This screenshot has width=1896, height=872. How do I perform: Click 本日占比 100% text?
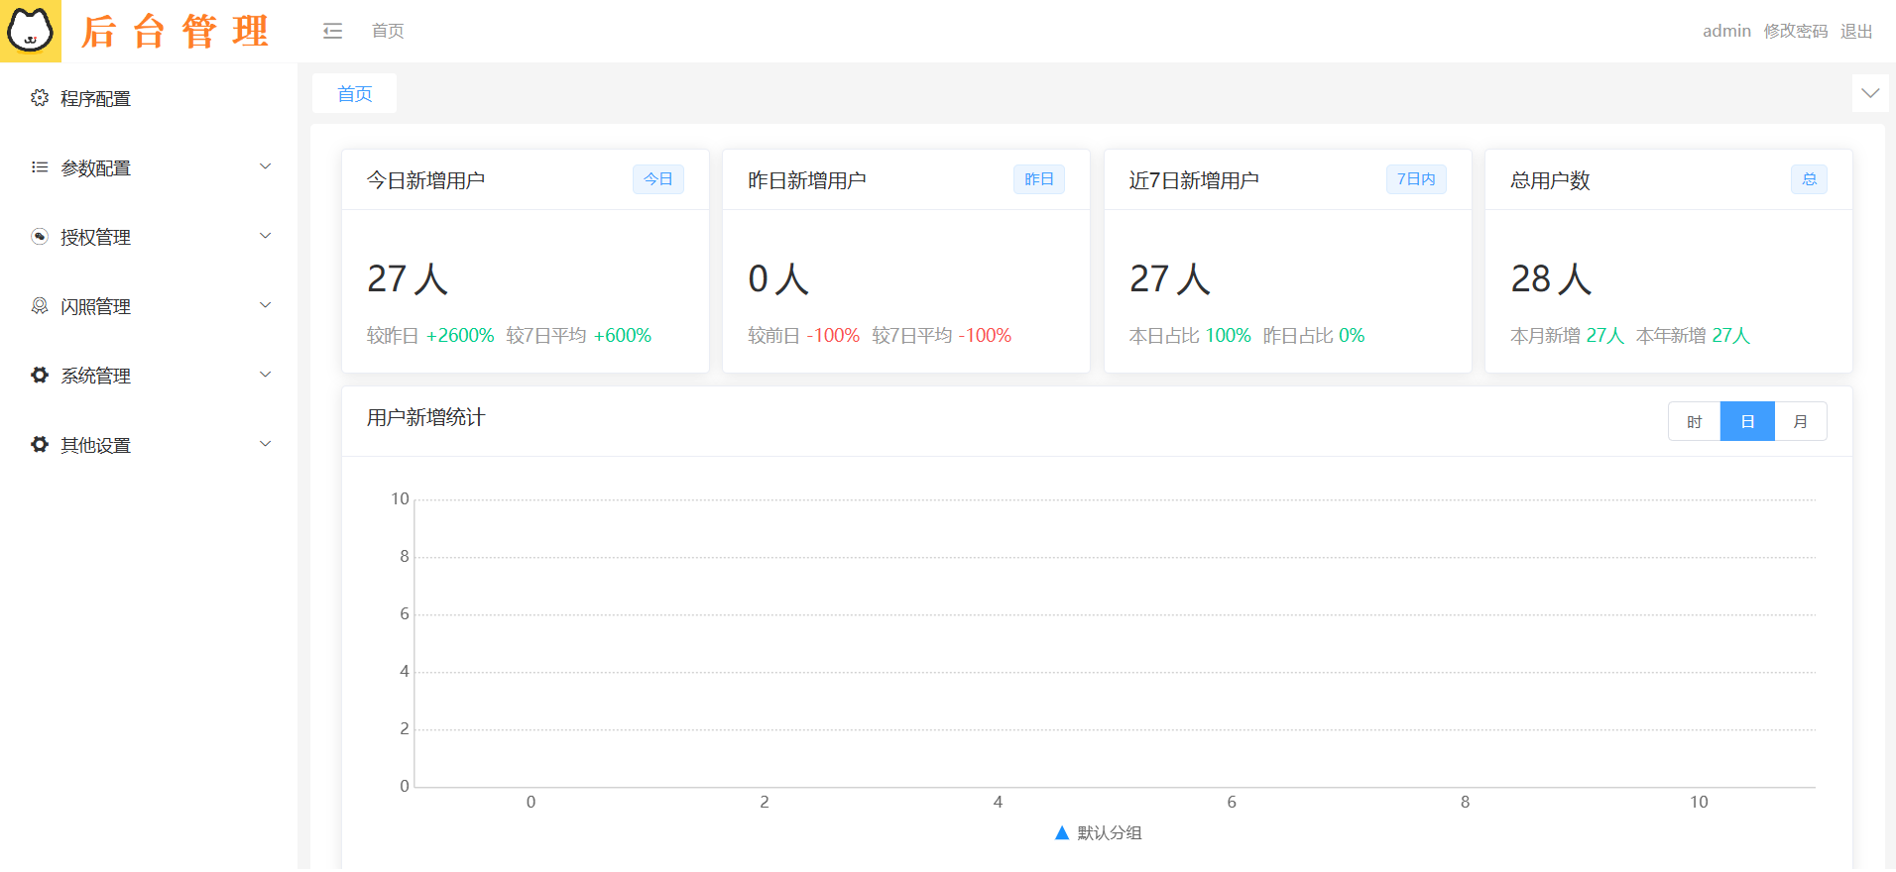[1190, 336]
